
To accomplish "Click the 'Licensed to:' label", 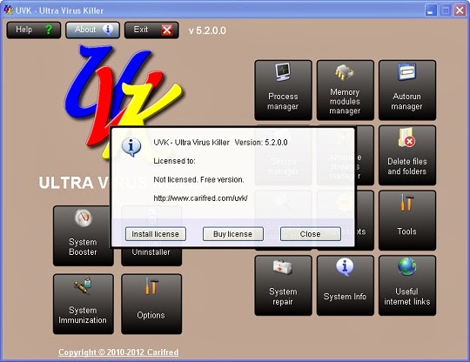I will point(174,161).
